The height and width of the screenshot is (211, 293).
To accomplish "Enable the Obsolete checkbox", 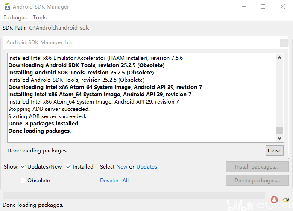I will click(x=23, y=181).
